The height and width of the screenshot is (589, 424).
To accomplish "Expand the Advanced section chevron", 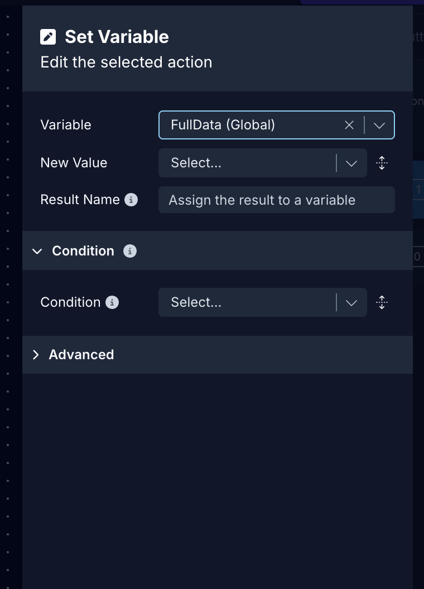I will (x=36, y=355).
